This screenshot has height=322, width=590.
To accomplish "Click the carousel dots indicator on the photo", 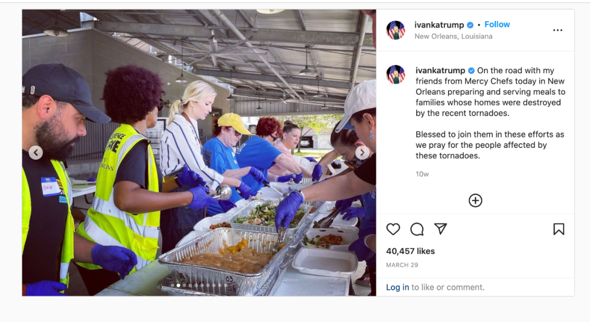I will click(x=199, y=285).
